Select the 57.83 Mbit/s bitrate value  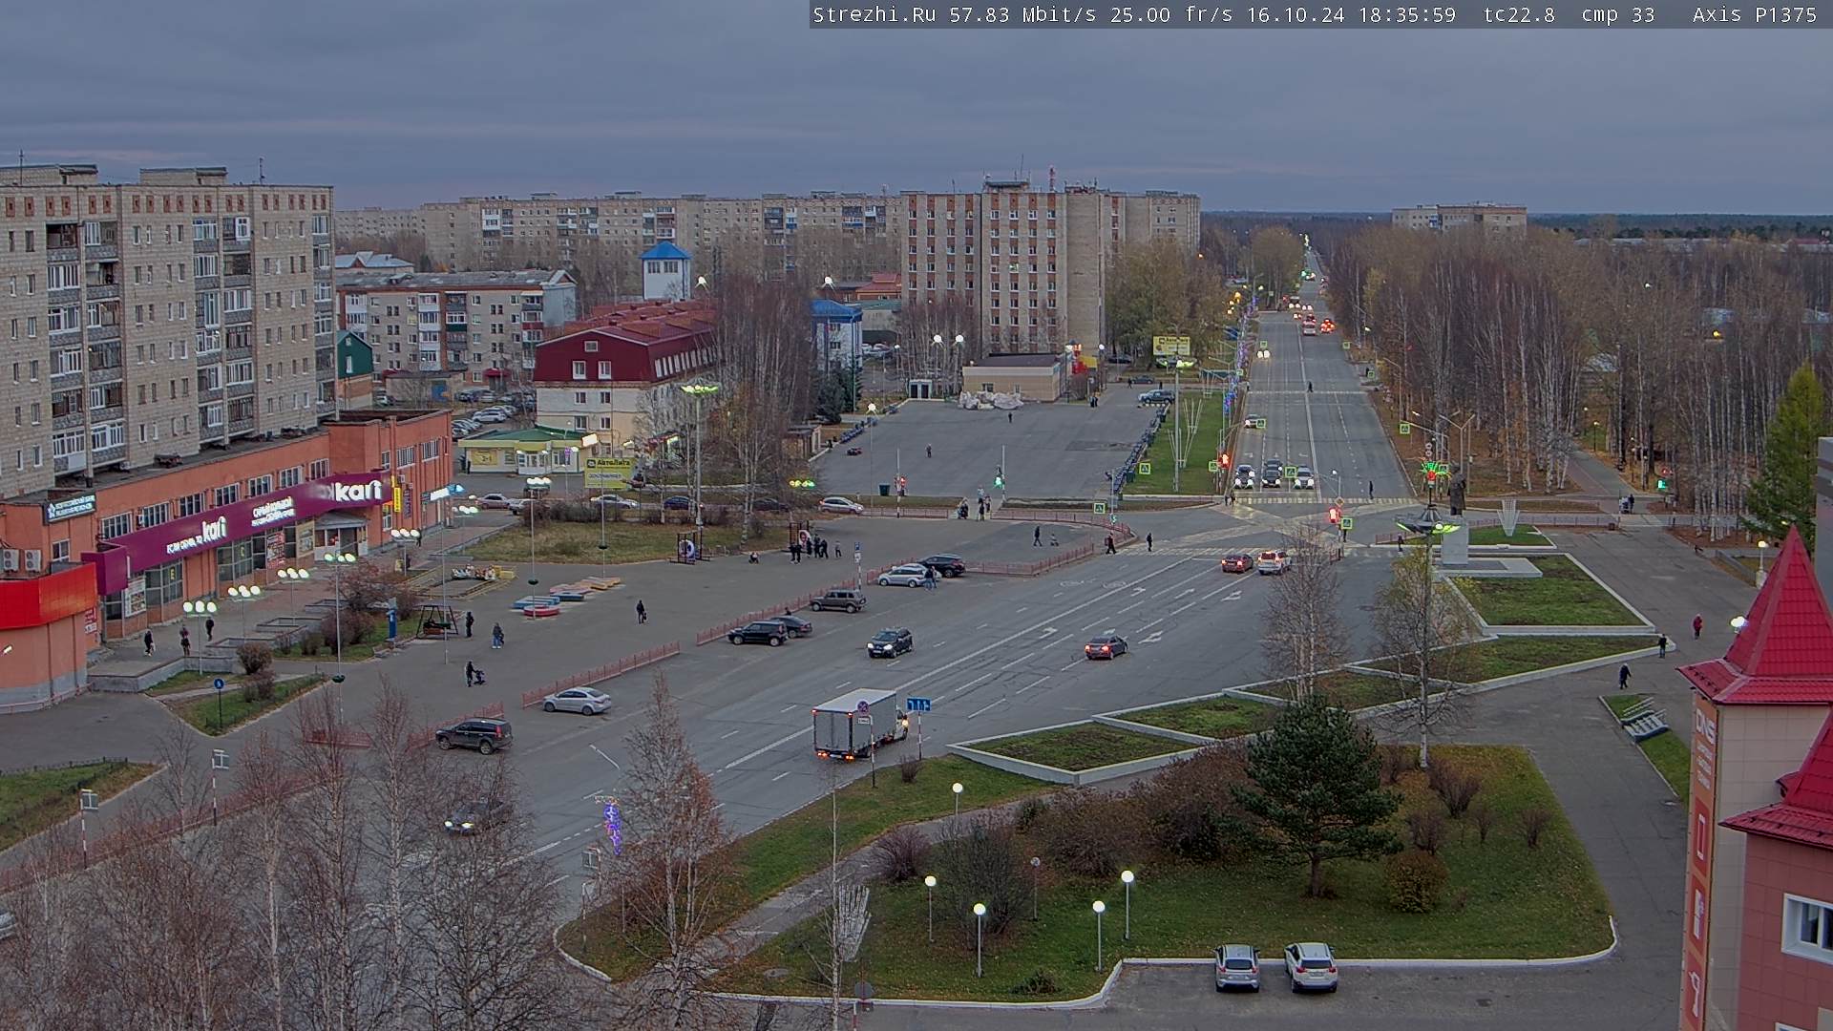tap(1022, 14)
